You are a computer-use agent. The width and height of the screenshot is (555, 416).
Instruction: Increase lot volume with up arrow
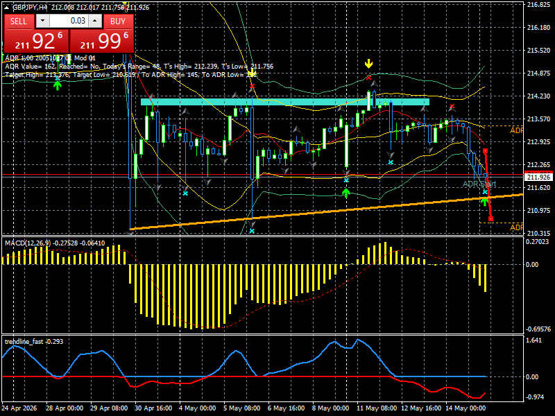(95, 21)
